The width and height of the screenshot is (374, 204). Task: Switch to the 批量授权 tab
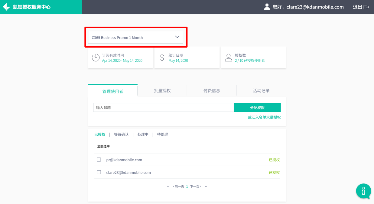click(x=162, y=91)
